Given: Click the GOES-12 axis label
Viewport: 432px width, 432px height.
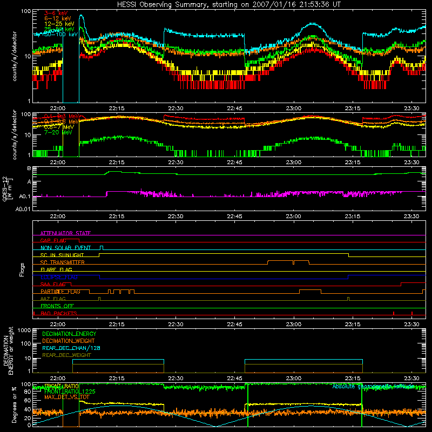Looking at the screenshot, I should point(8,188).
